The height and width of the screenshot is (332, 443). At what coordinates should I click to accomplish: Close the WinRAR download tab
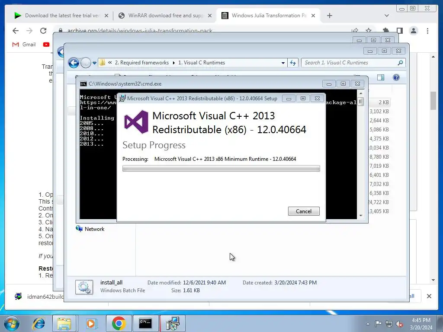tap(210, 16)
